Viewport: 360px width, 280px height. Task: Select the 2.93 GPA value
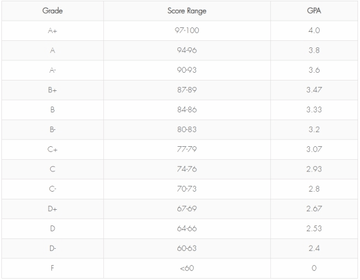tap(314, 169)
